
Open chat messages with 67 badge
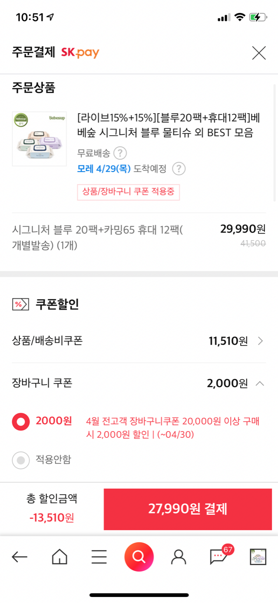pos(218,556)
